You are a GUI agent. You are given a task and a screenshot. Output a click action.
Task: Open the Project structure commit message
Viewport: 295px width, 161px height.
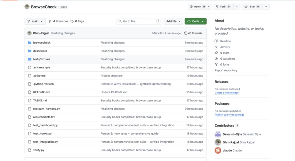111,76
